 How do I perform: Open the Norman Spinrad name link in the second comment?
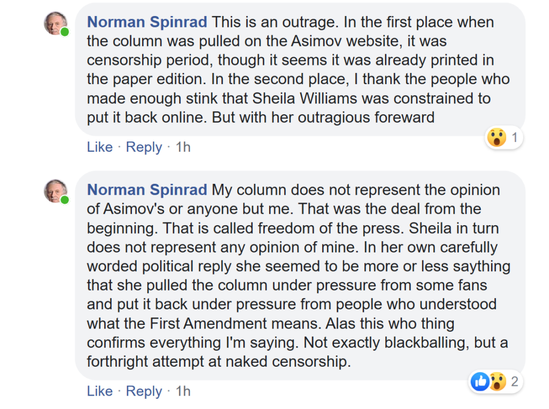coord(147,190)
